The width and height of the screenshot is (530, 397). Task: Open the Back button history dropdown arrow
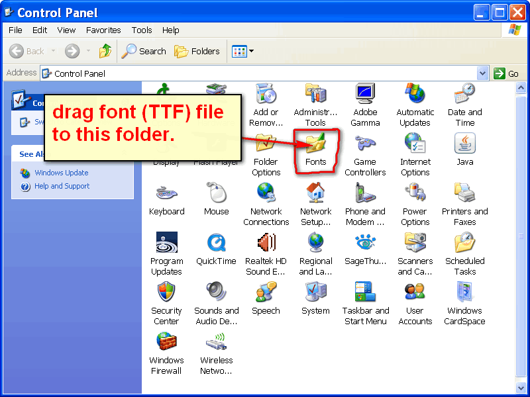(54, 51)
